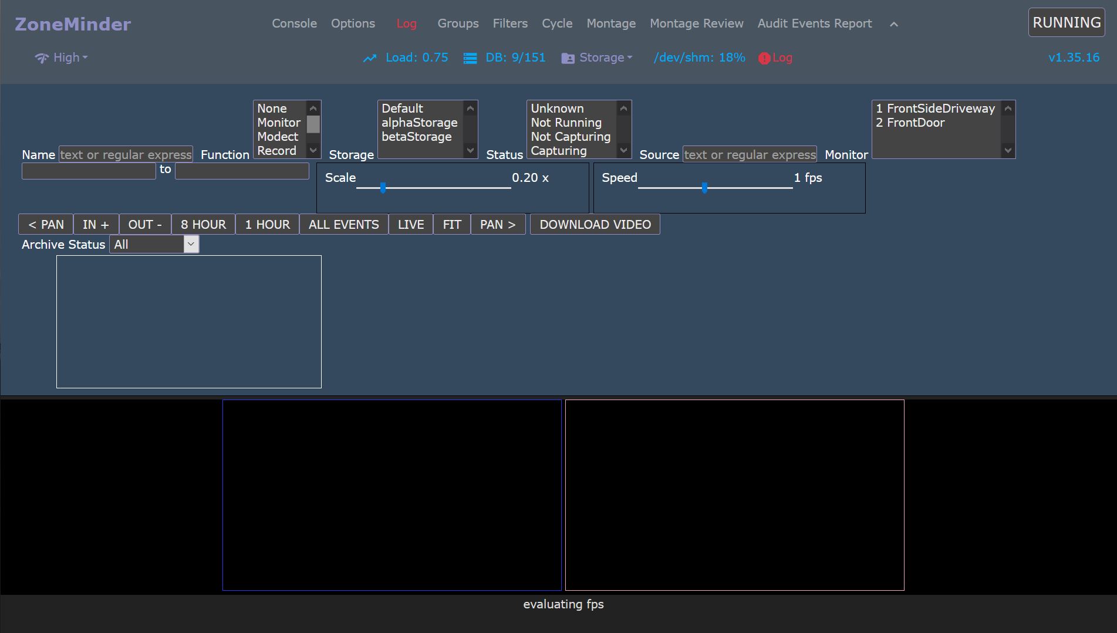Viewport: 1117px width, 633px height.
Task: Click the LIVE button
Action: 411,225
